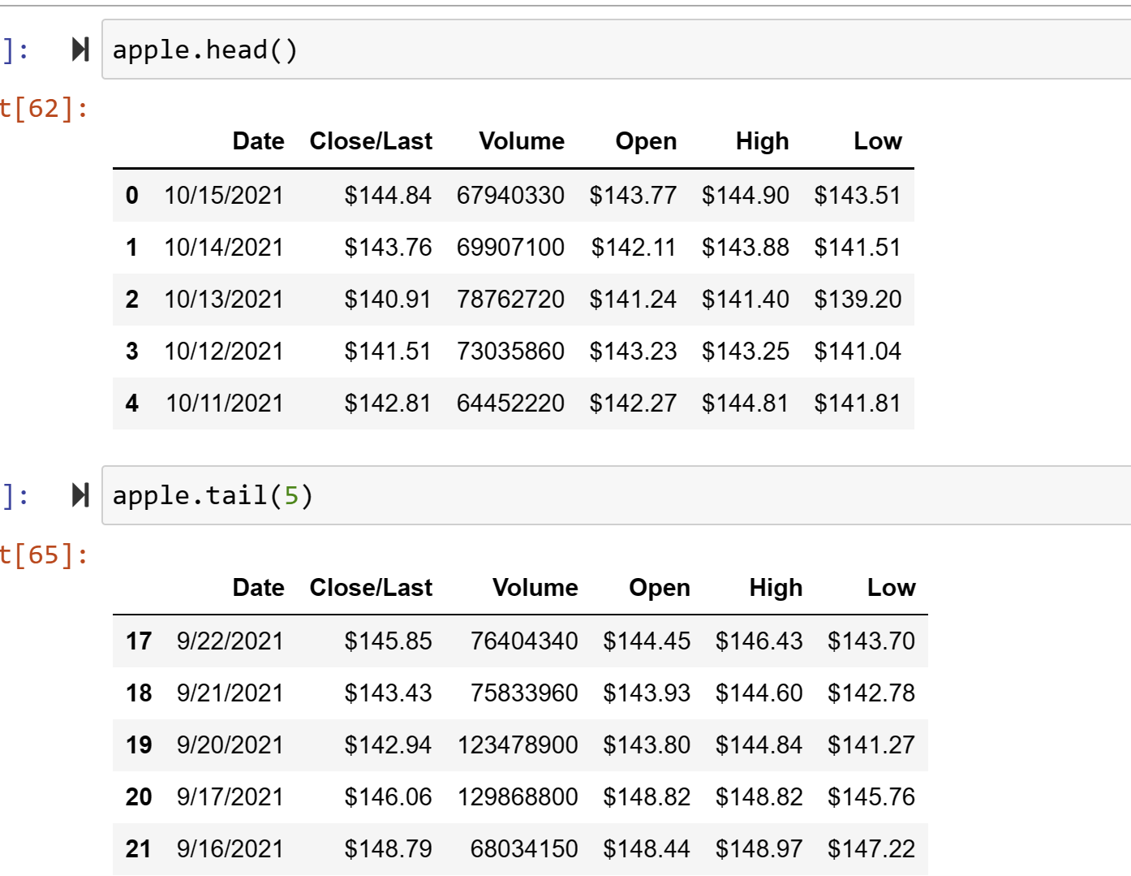Click row index 19 in tail table

[139, 745]
